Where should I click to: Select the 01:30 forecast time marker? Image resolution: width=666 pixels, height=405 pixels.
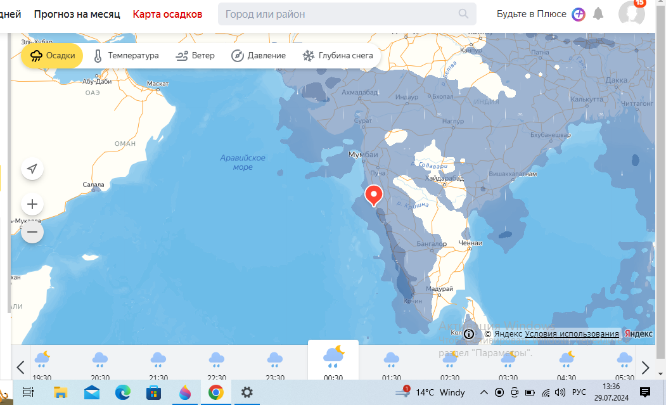pyautogui.click(x=391, y=366)
